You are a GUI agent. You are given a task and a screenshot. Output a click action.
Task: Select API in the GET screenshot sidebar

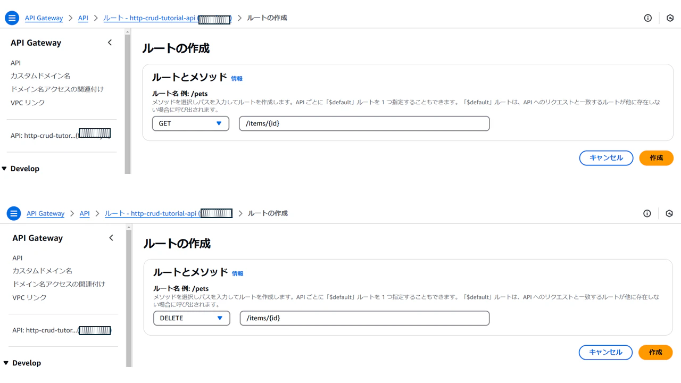click(x=15, y=63)
